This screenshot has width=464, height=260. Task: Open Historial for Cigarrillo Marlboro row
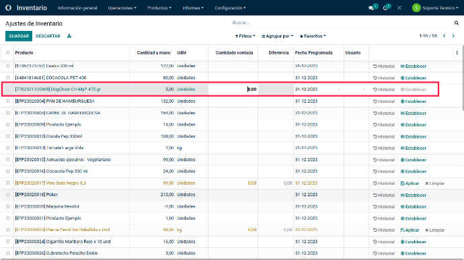[x=384, y=242]
